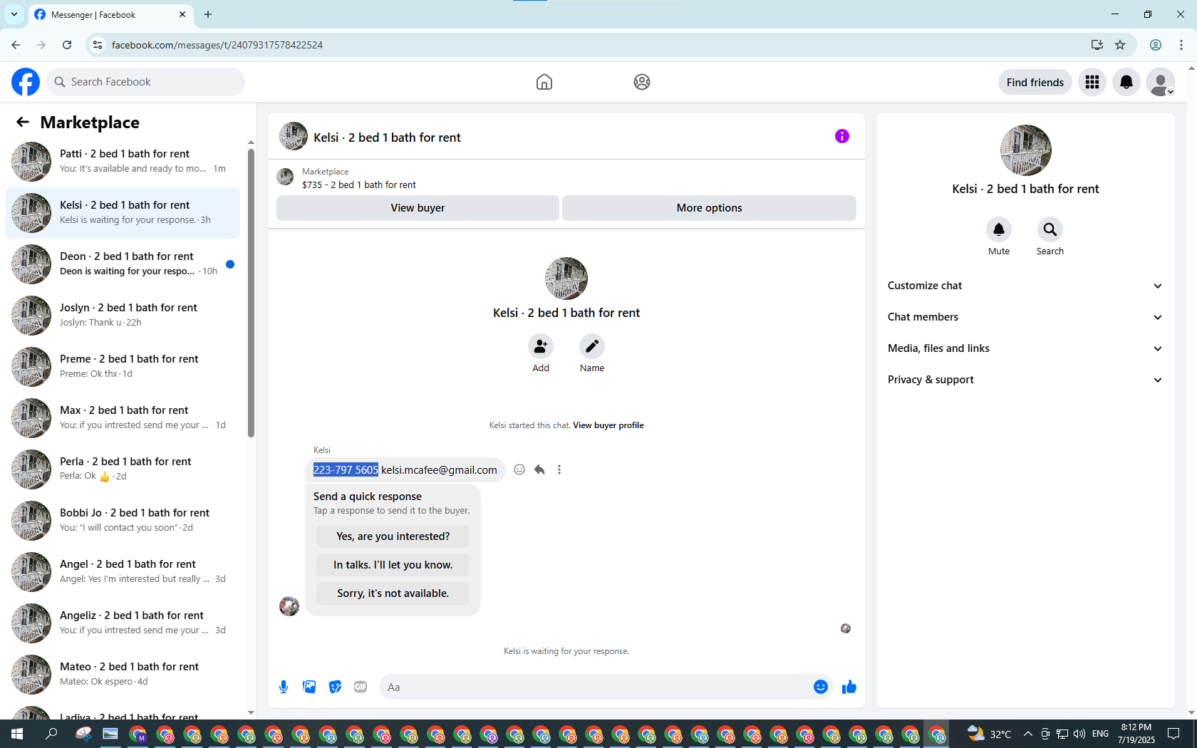Image resolution: width=1197 pixels, height=748 pixels.
Task: Open Preme conversation
Action: click(x=123, y=367)
